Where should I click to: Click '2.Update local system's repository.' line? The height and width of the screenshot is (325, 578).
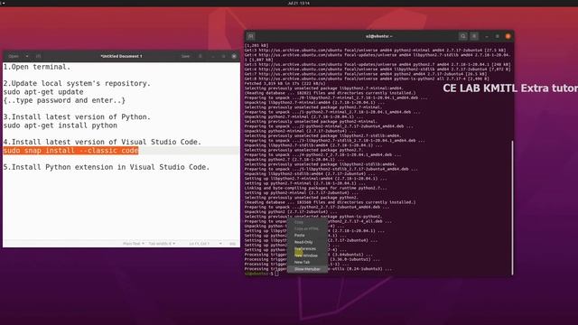pyautogui.click(x=77, y=83)
